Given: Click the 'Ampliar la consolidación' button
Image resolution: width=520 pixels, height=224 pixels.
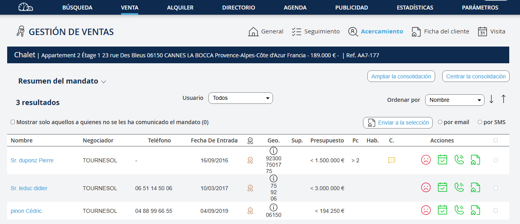Looking at the screenshot, I should pyautogui.click(x=401, y=76).
